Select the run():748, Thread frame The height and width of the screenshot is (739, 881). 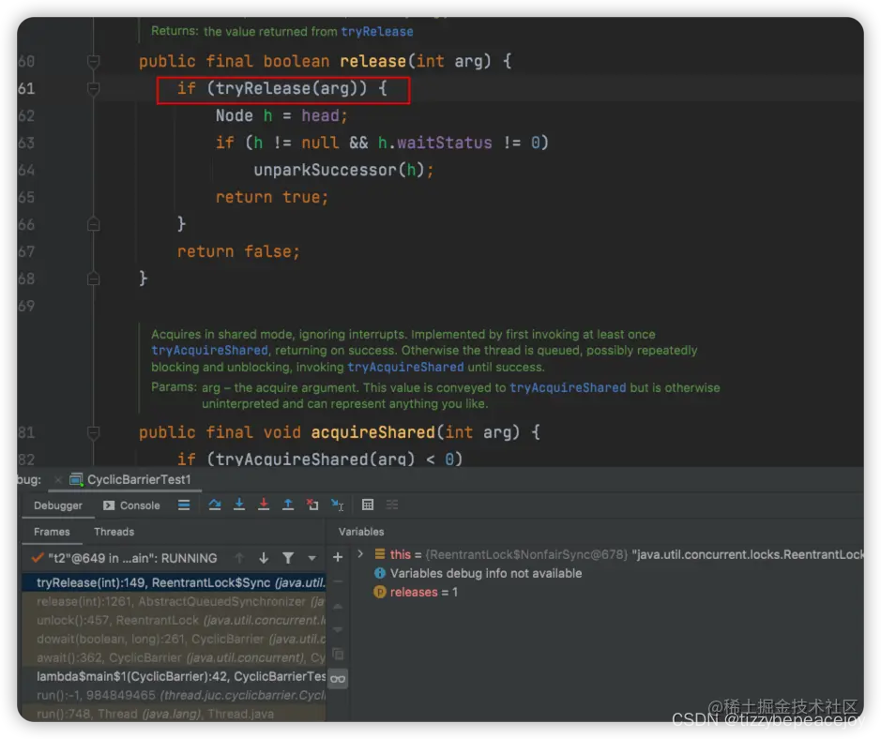click(175, 714)
